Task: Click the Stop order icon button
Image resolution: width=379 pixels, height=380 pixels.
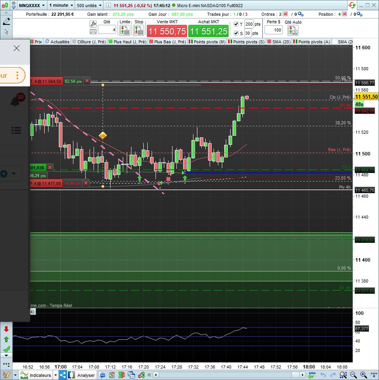Action: pos(139,30)
